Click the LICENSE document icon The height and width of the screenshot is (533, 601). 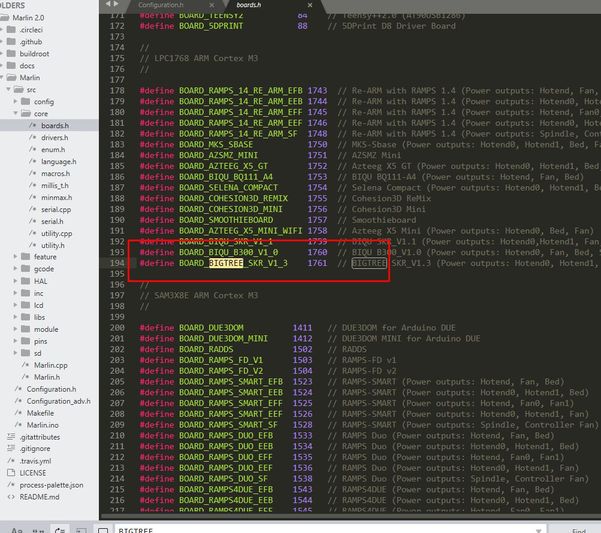(11, 473)
